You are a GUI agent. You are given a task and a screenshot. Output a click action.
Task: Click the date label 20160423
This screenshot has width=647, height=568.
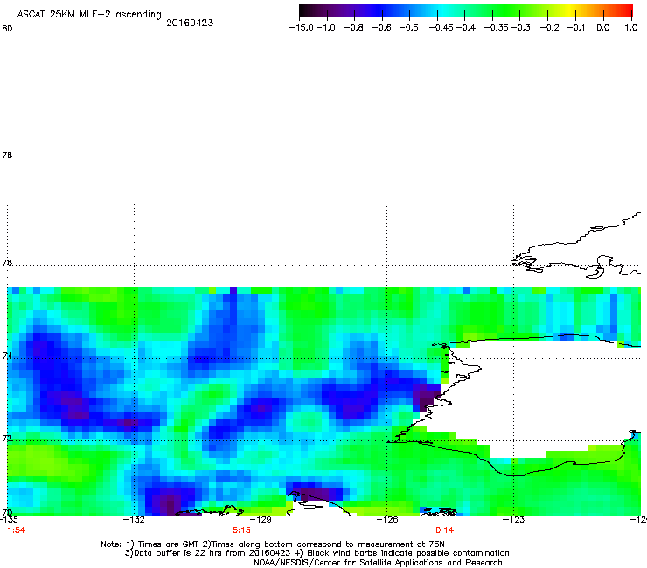(x=190, y=23)
